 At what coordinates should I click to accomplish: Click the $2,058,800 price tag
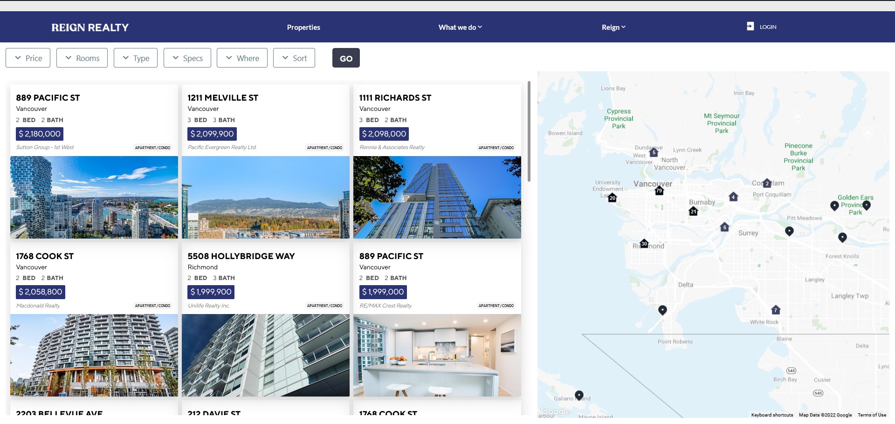[41, 292]
